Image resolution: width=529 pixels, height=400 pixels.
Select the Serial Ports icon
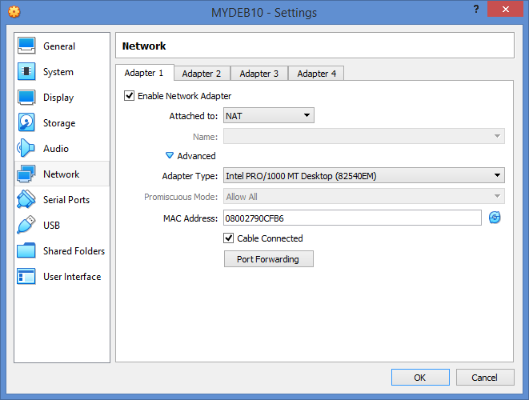[26, 199]
